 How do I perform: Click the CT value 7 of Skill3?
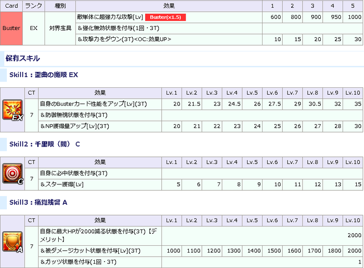[32, 247]
